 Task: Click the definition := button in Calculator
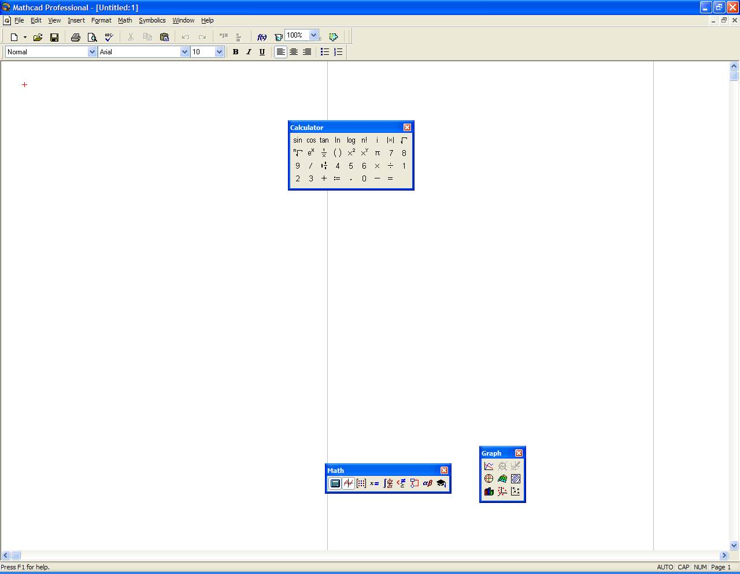click(x=338, y=178)
